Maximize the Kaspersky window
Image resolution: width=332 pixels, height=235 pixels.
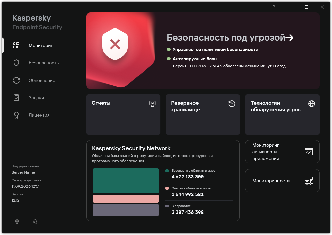tap(306, 7)
